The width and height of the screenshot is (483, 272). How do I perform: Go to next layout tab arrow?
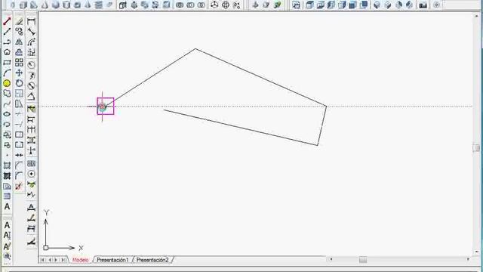(x=56, y=260)
